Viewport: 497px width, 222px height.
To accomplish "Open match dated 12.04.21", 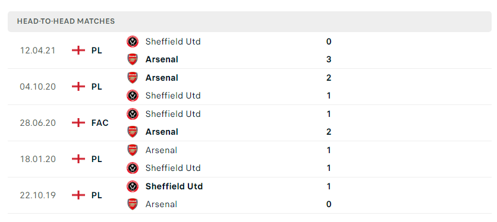I will point(250,50).
